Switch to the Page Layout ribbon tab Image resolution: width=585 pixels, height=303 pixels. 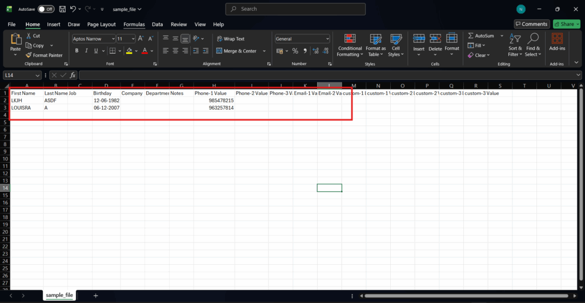[x=101, y=25]
